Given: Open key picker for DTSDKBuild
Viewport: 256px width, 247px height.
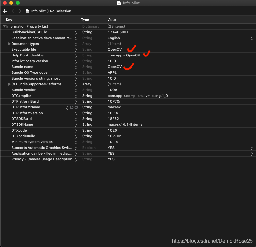Looking at the screenshot, I should pyautogui.click(x=76, y=119).
